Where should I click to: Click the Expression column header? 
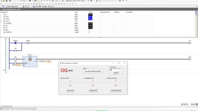(4, 12)
